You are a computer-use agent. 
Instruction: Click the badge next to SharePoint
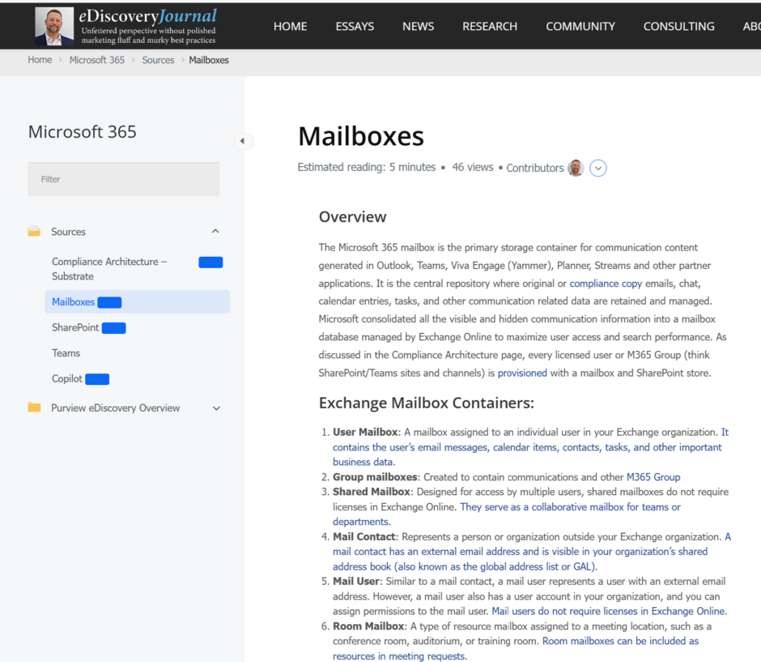coord(113,327)
